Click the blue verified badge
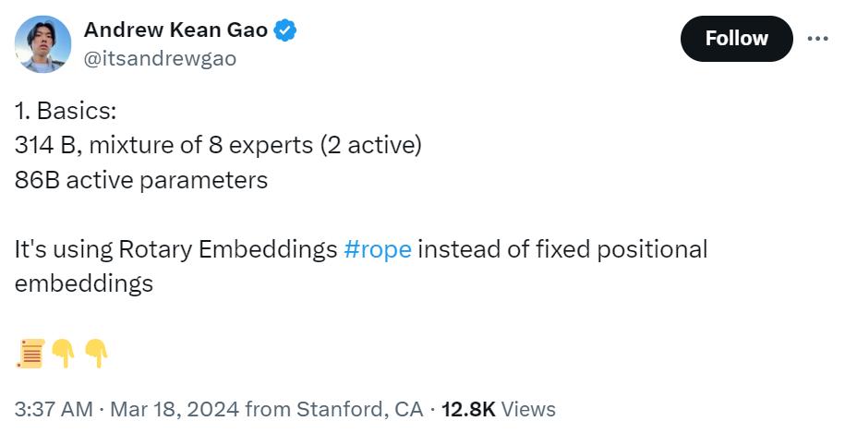 pos(286,30)
